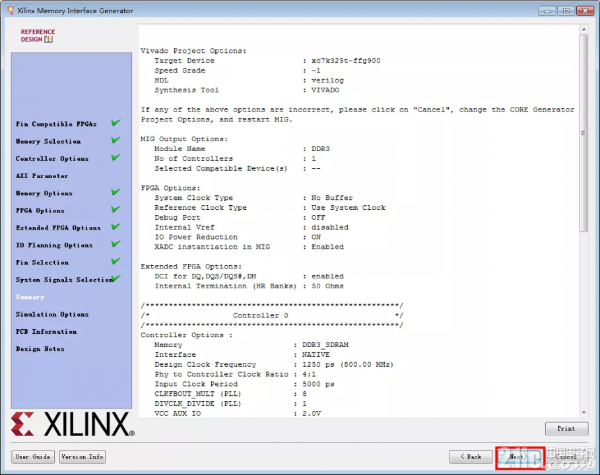
Task: Click the green checkmark beside Pin Compatible FPGAs
Action: click(116, 123)
